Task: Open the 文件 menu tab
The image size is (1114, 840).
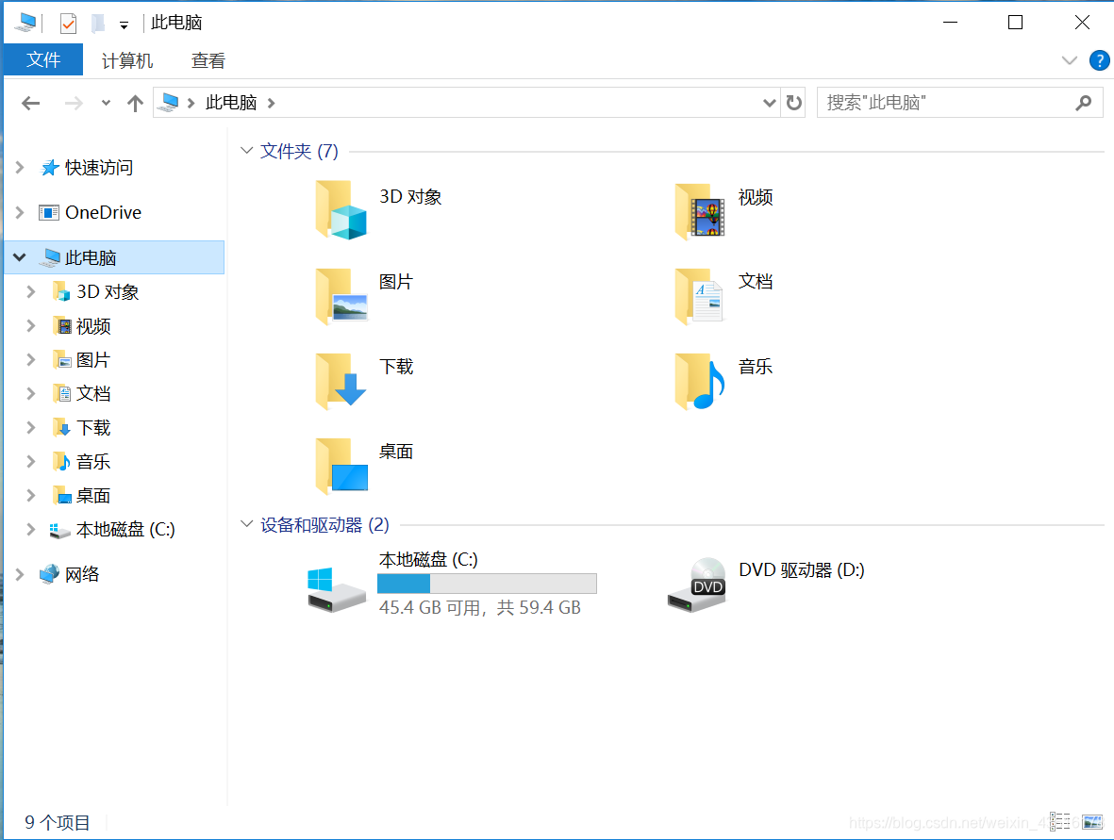Action: [43, 59]
